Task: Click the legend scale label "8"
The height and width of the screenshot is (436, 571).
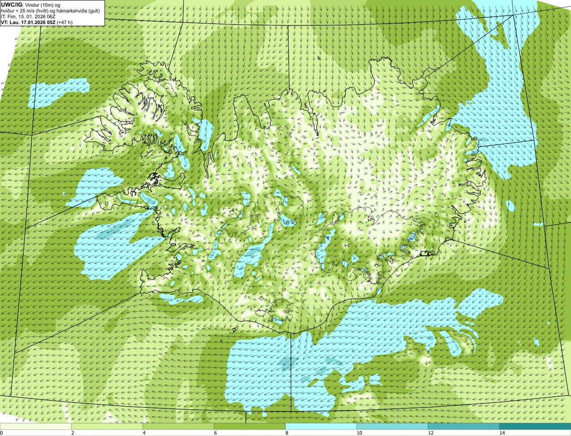Action: pos(286,433)
